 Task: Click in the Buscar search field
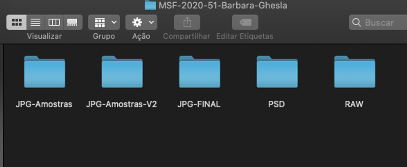[378, 23]
